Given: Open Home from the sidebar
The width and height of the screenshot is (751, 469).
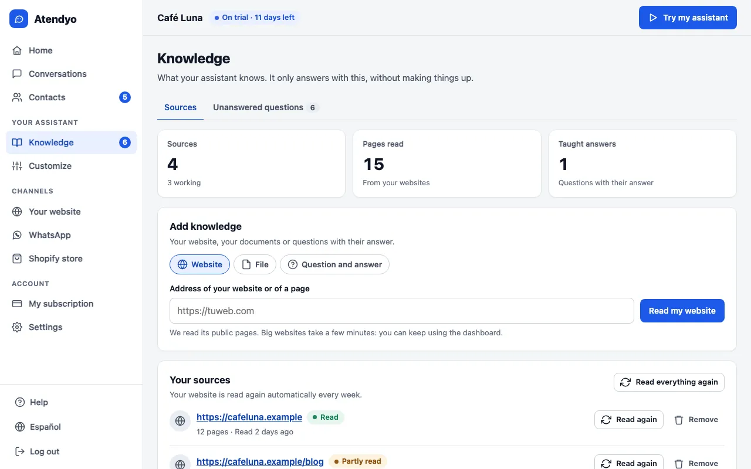Looking at the screenshot, I should tap(71, 50).
